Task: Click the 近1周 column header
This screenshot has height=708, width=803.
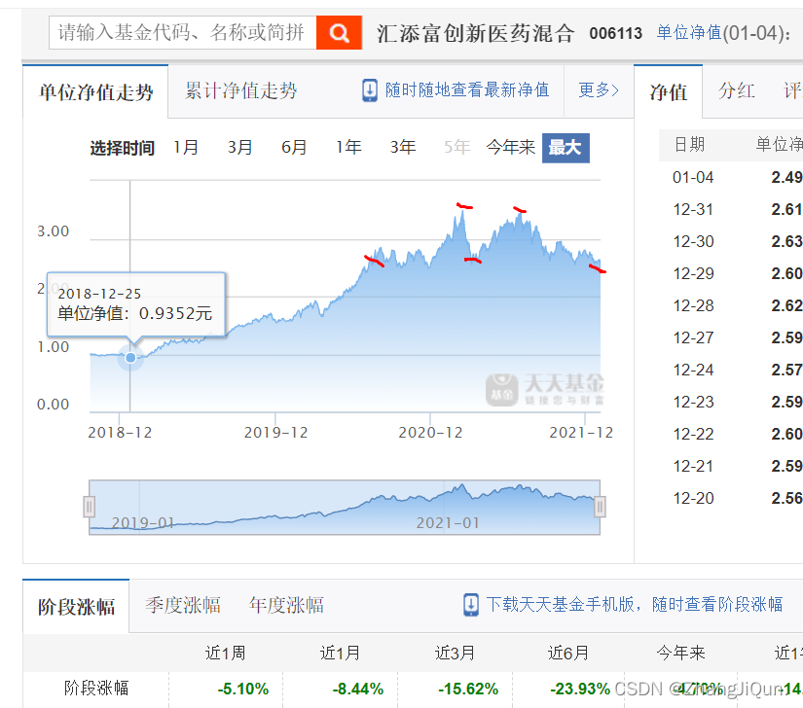Action: click(x=226, y=654)
